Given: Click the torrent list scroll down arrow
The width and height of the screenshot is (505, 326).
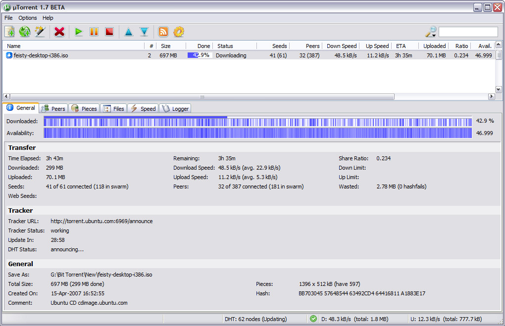Looking at the screenshot, I should tap(499, 90).
